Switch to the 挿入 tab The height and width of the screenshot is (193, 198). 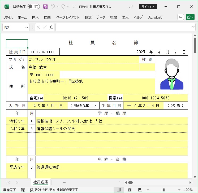click(35, 17)
